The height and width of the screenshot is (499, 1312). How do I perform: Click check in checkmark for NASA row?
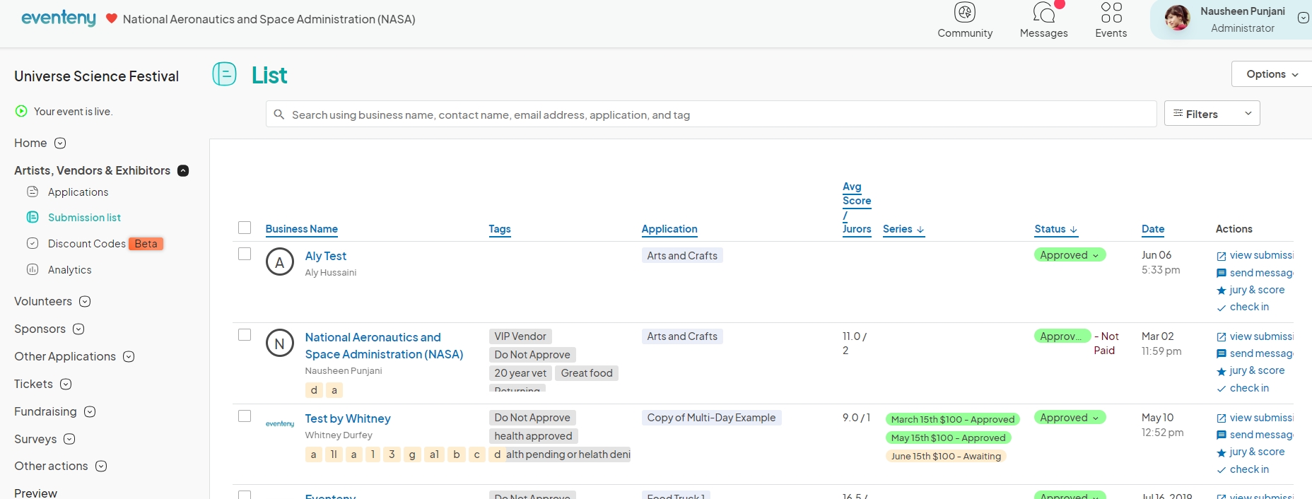(1222, 389)
